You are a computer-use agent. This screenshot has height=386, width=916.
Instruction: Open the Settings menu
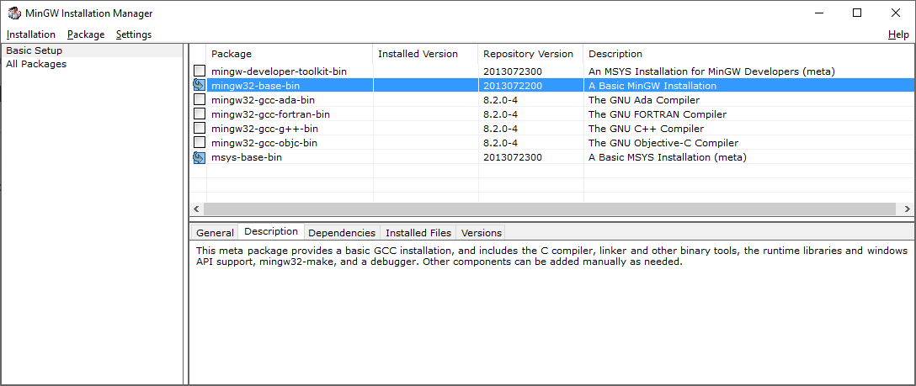coord(134,34)
